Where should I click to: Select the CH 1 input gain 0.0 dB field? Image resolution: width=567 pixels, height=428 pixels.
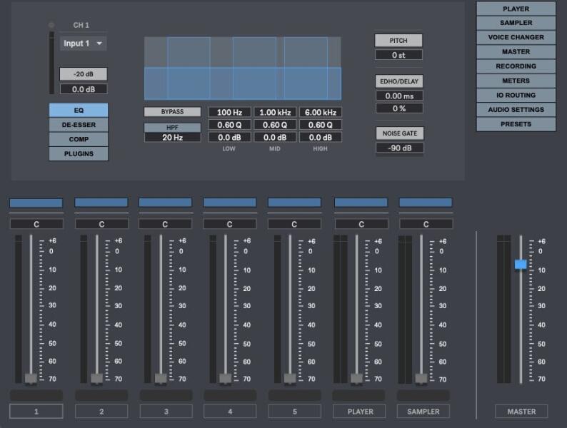click(x=84, y=89)
